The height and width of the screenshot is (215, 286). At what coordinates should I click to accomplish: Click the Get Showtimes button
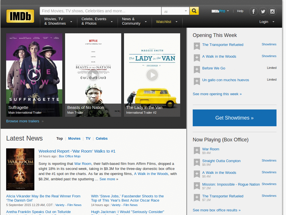pos(234,118)
